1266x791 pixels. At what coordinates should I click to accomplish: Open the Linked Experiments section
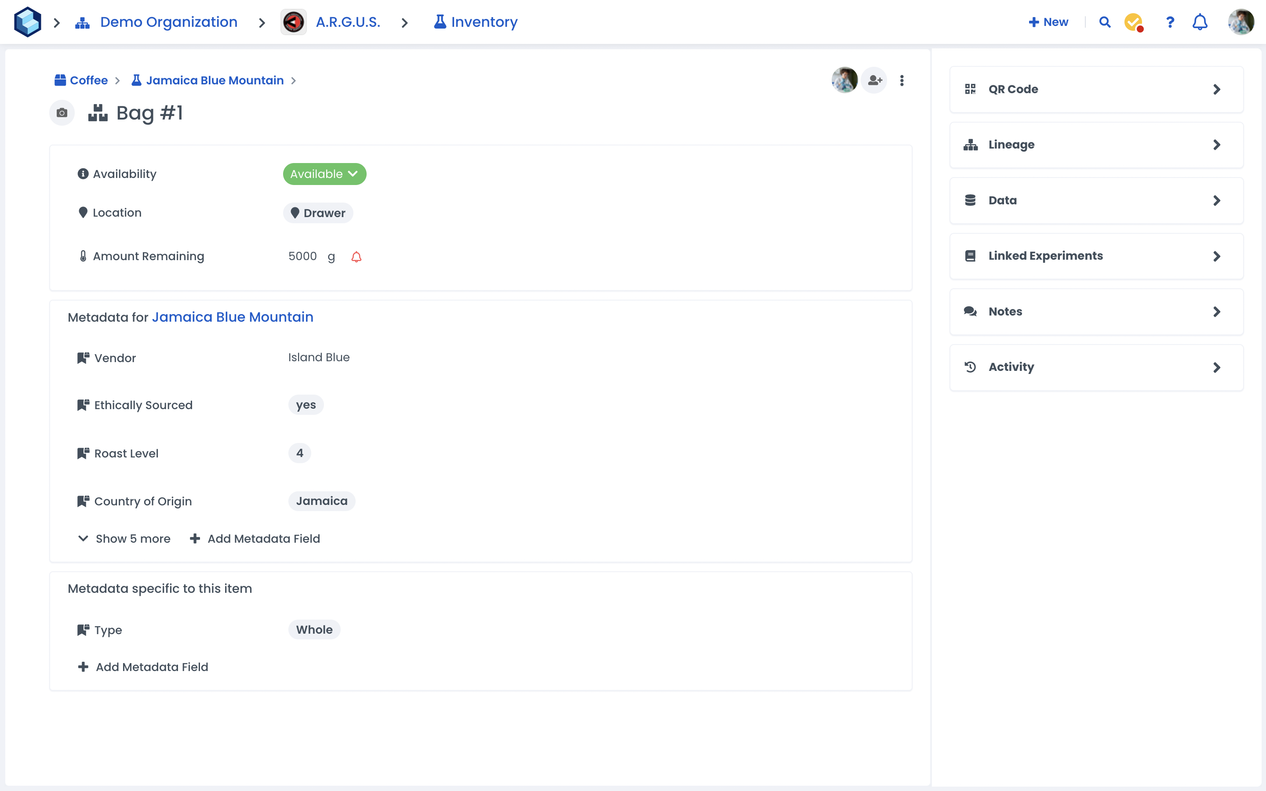(x=1096, y=256)
